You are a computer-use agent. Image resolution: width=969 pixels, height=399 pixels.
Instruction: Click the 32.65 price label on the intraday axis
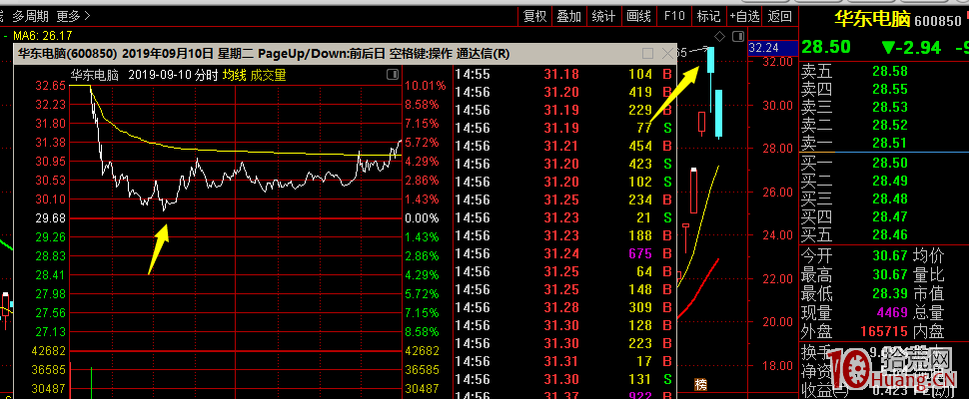[x=51, y=85]
